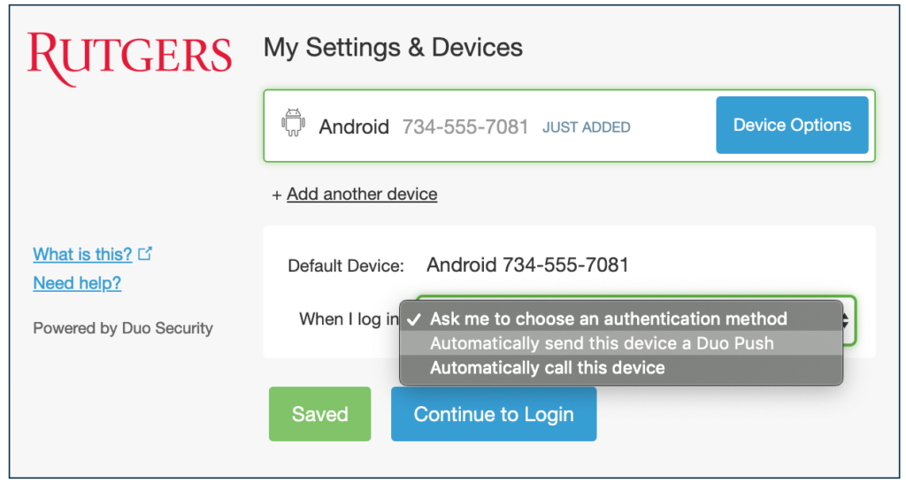The width and height of the screenshot is (906, 483).
Task: Click the Rutgers logo
Action: coord(129,59)
